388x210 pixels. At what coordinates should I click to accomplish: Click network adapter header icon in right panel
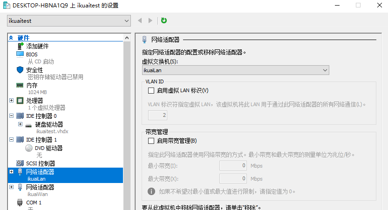click(x=144, y=40)
